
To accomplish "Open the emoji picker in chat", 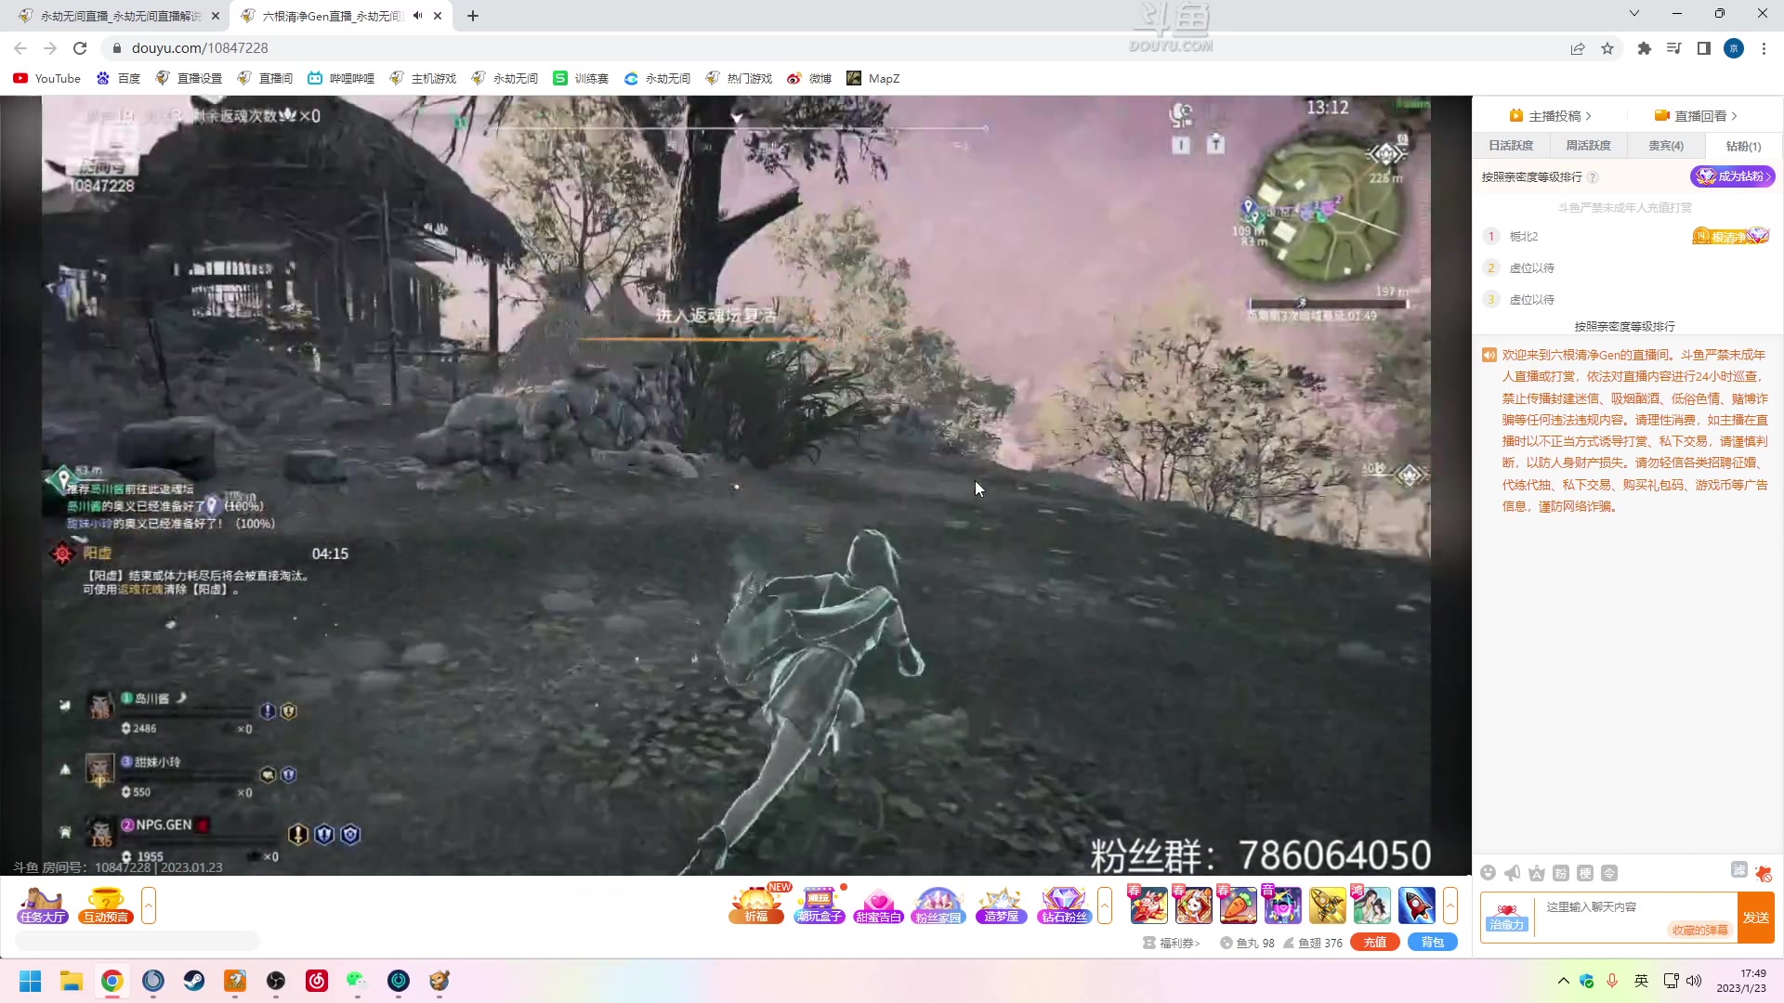I will pos(1488,873).
